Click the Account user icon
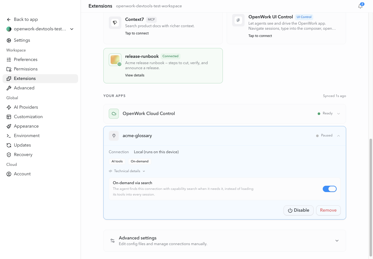The height and width of the screenshot is (259, 373). (x=9, y=174)
